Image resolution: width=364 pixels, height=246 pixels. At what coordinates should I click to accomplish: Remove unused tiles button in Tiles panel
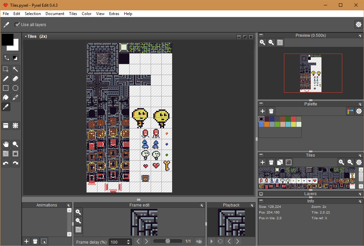(289, 162)
